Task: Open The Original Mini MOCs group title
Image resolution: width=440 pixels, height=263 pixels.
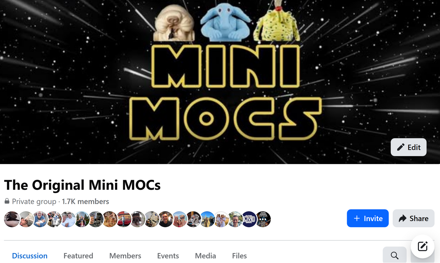Action: 82,185
